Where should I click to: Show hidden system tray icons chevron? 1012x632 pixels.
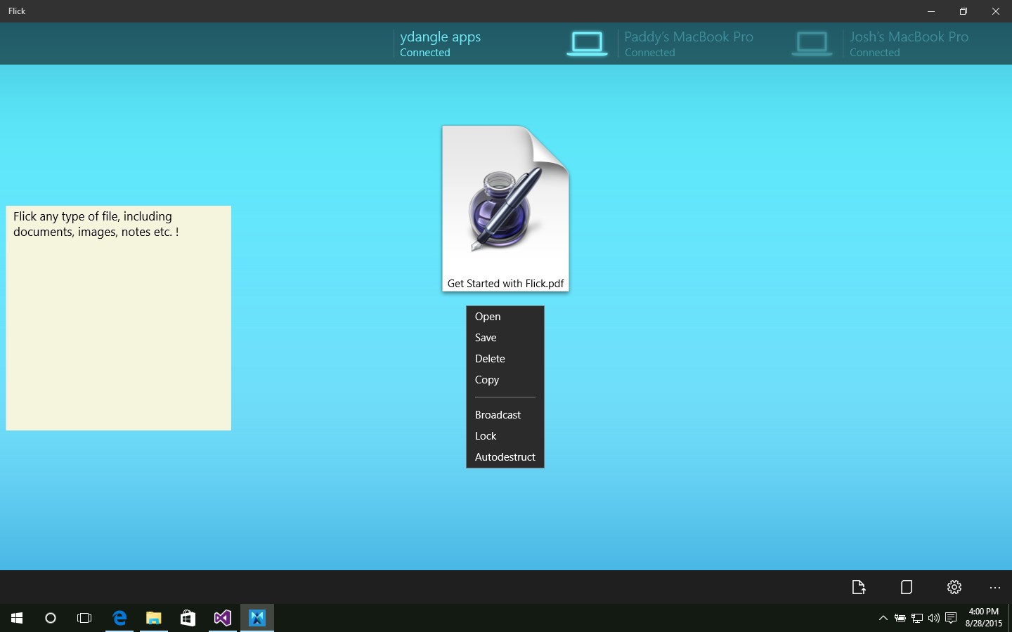coord(883,618)
